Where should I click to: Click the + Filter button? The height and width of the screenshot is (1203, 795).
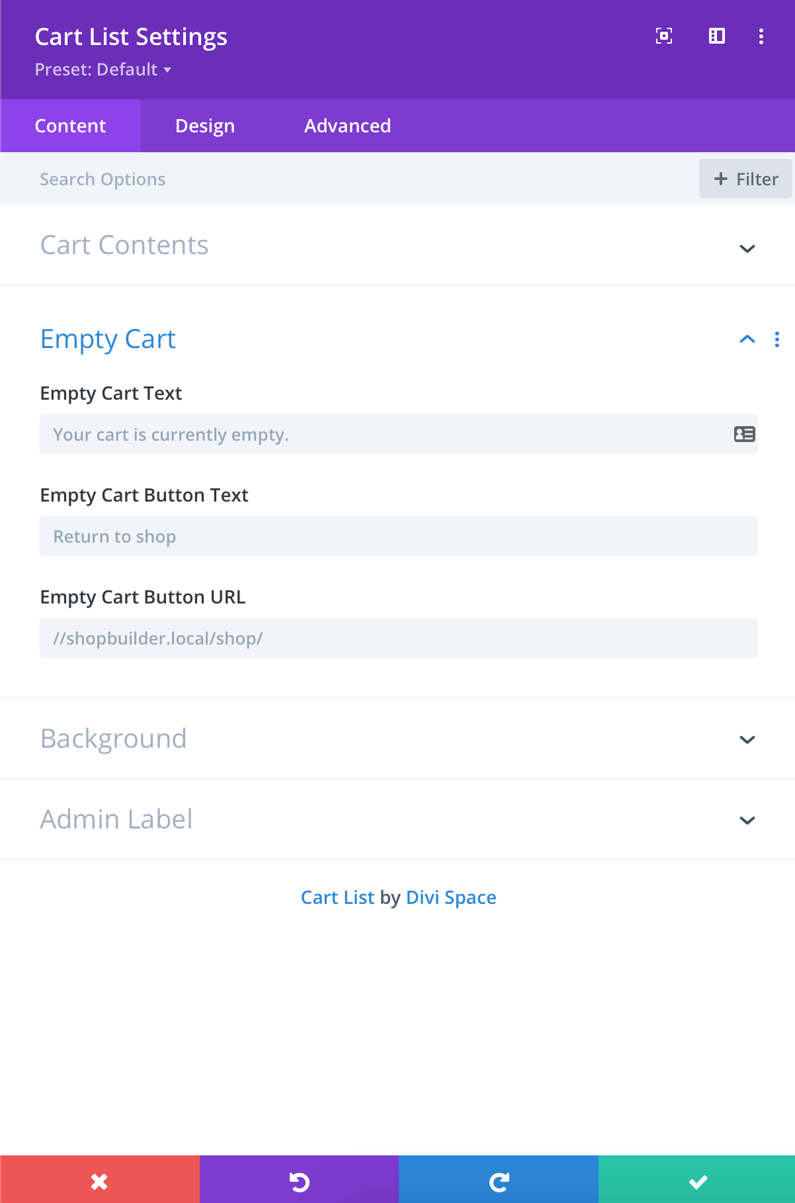pos(745,179)
